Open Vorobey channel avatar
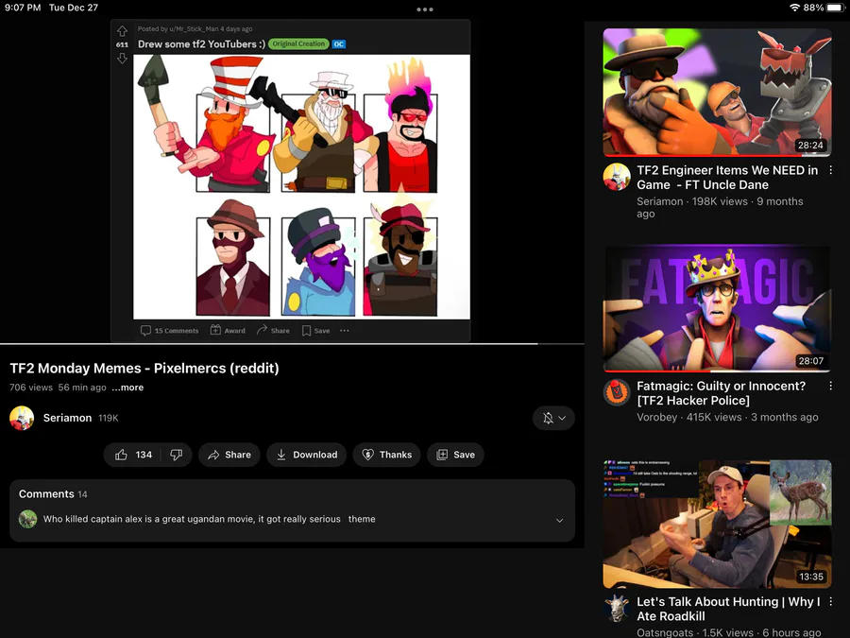 [617, 392]
